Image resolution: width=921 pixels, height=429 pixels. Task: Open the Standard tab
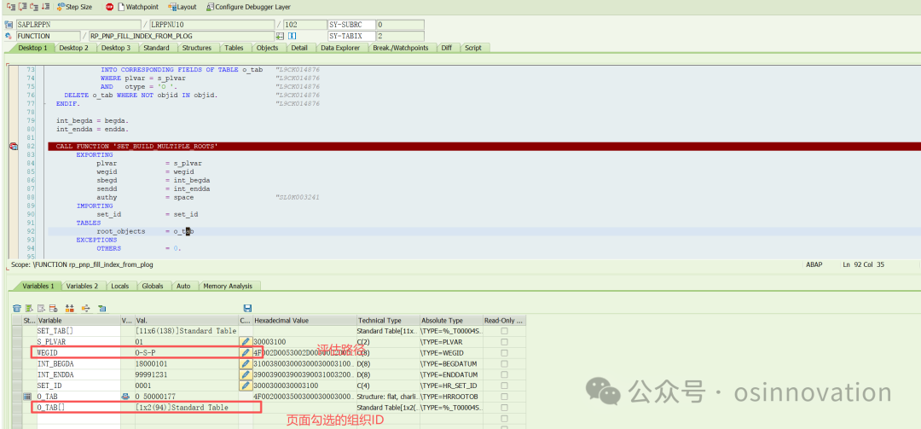pos(156,48)
